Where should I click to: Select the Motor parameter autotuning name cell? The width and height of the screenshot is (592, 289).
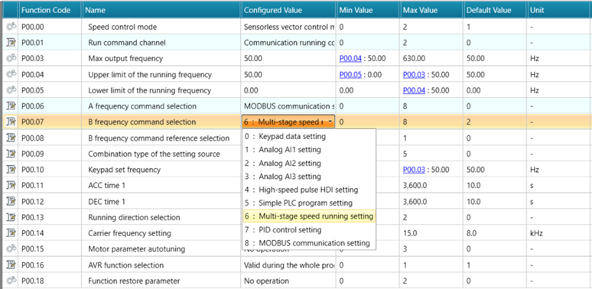[x=161, y=249]
